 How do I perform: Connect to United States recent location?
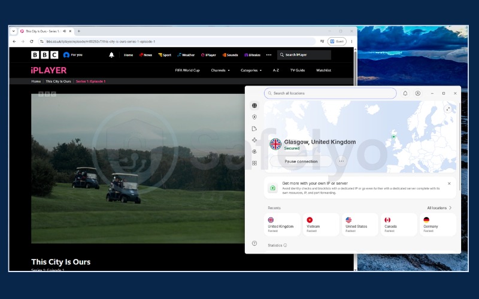pyautogui.click(x=360, y=225)
